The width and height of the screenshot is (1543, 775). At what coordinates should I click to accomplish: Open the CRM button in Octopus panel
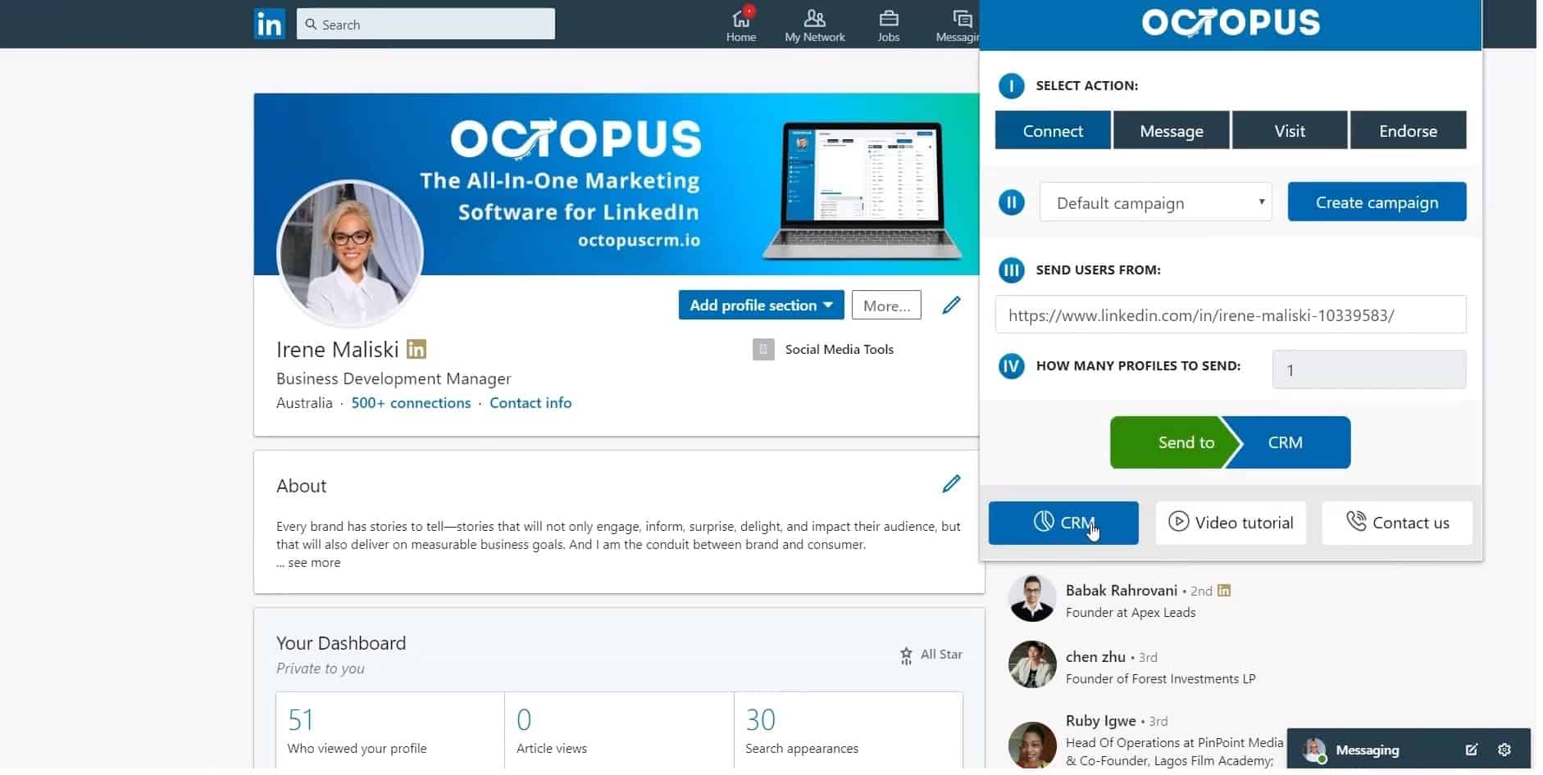tap(1064, 523)
